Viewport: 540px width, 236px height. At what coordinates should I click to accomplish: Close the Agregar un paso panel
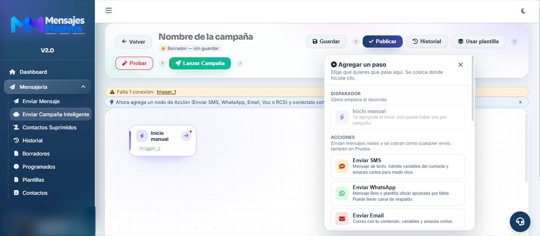[460, 65]
